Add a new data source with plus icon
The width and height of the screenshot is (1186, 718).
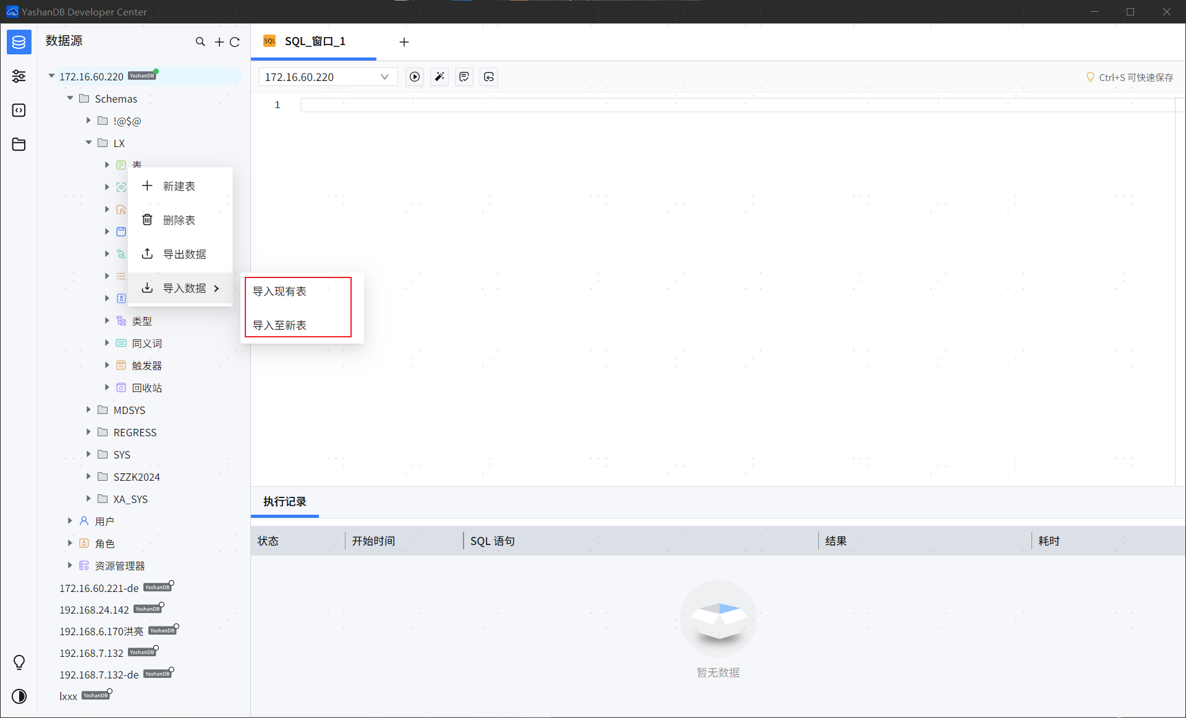(219, 41)
